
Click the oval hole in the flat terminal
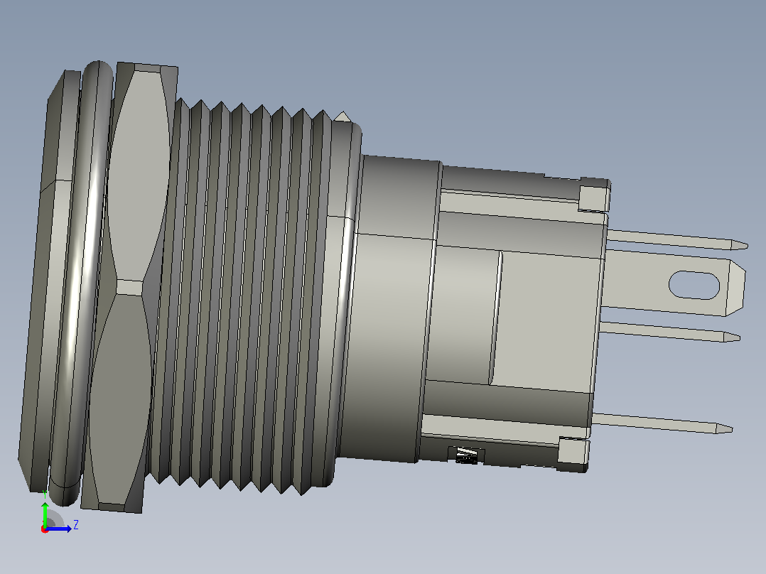pos(694,285)
